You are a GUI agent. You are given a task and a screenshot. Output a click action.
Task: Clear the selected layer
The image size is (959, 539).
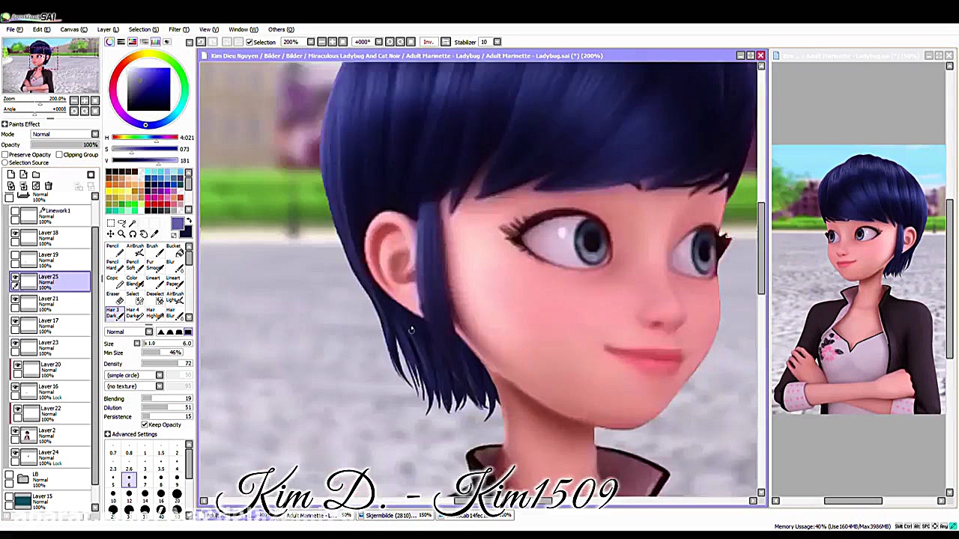click(36, 186)
